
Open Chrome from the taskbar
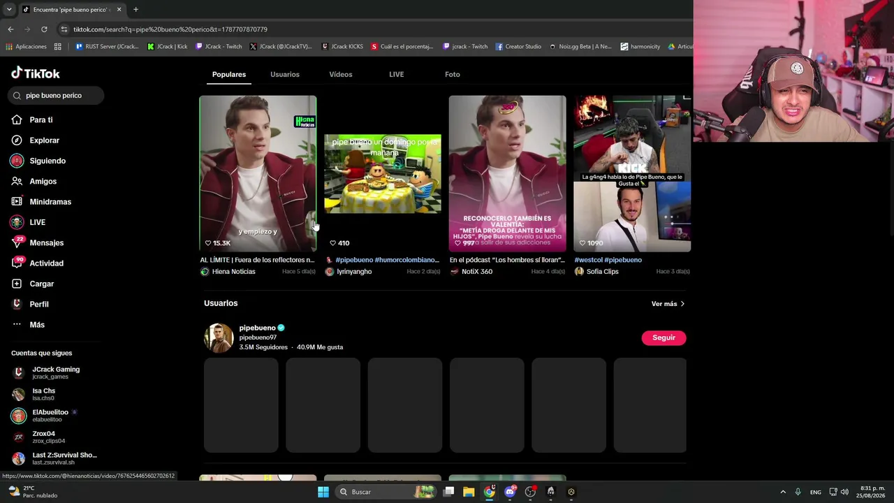click(490, 492)
